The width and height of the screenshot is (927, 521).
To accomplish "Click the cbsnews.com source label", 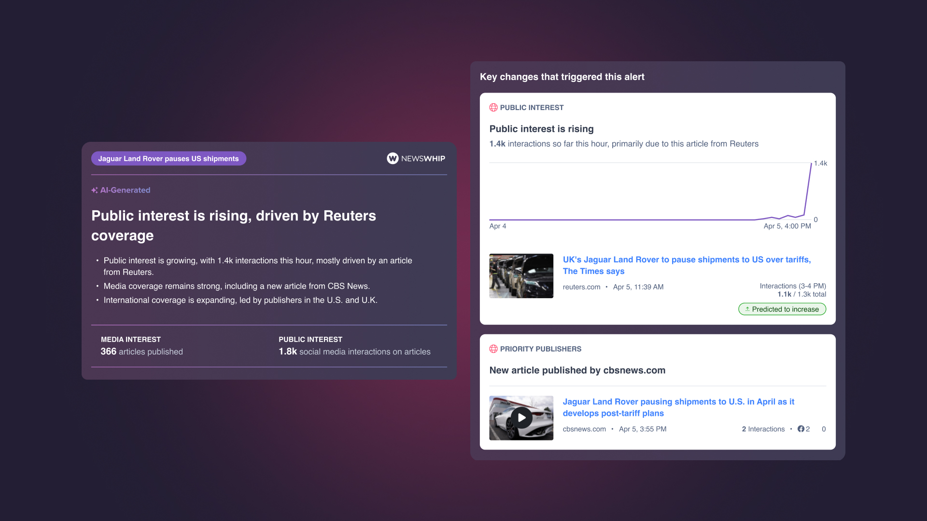I will pyautogui.click(x=584, y=429).
